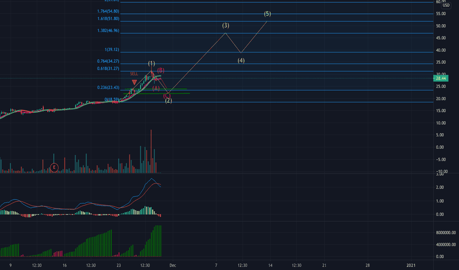
Task: Select the wave (2) label
Action: [168, 101]
